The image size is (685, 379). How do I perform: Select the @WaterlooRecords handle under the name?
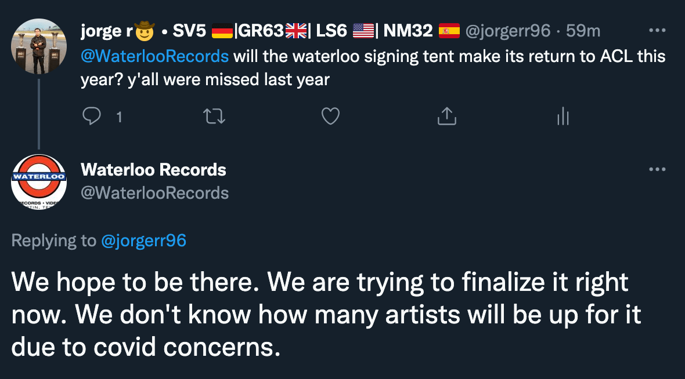[155, 193]
